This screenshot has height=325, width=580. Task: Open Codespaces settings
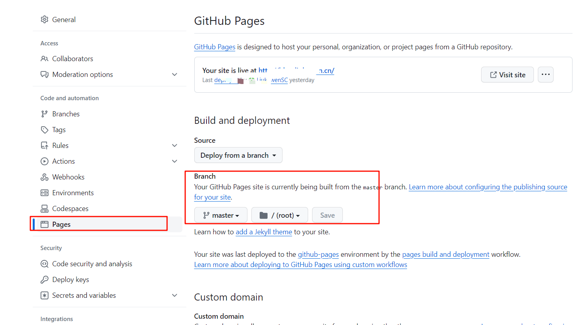tap(71, 209)
